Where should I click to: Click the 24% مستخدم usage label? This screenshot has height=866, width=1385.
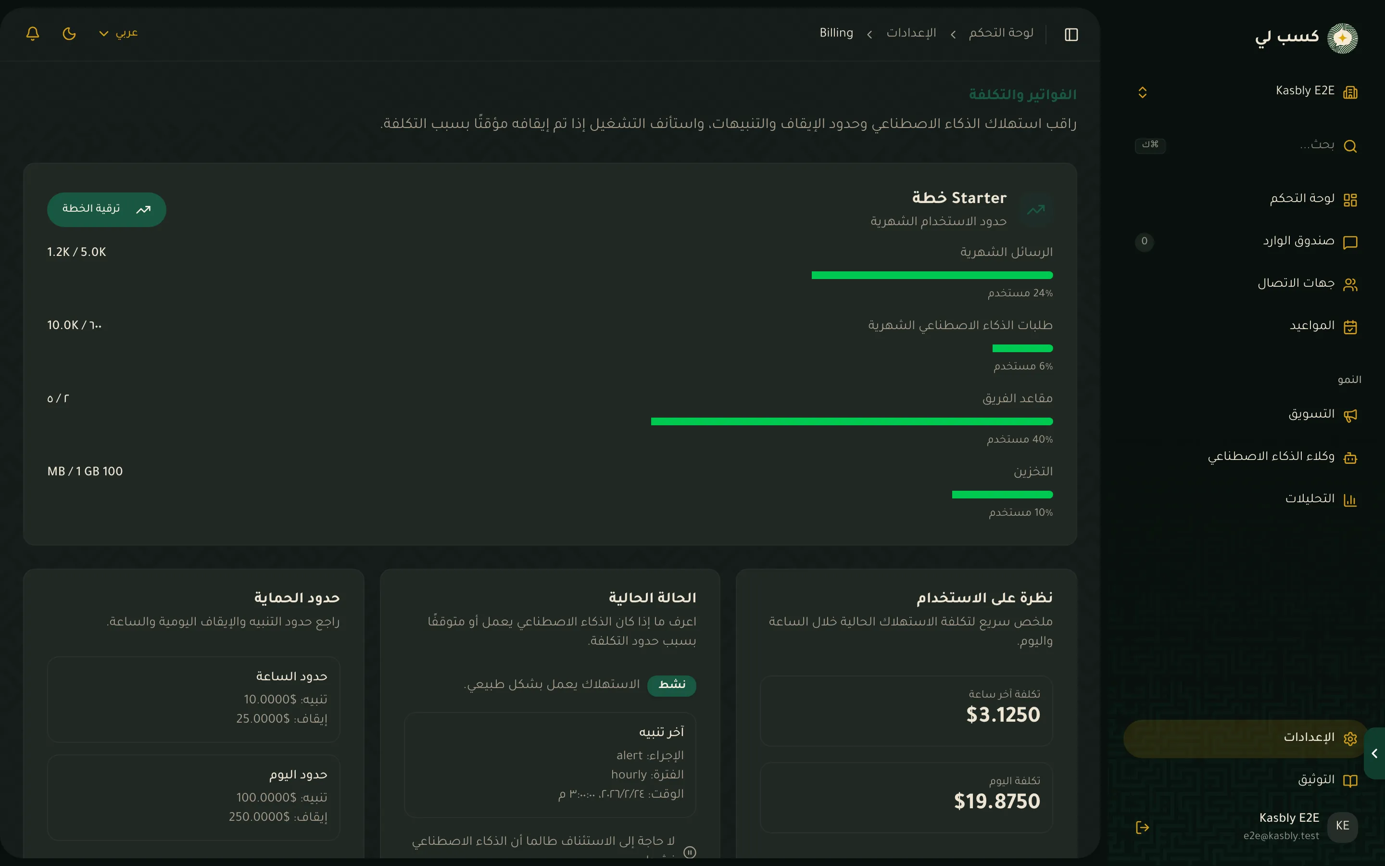click(x=1020, y=293)
